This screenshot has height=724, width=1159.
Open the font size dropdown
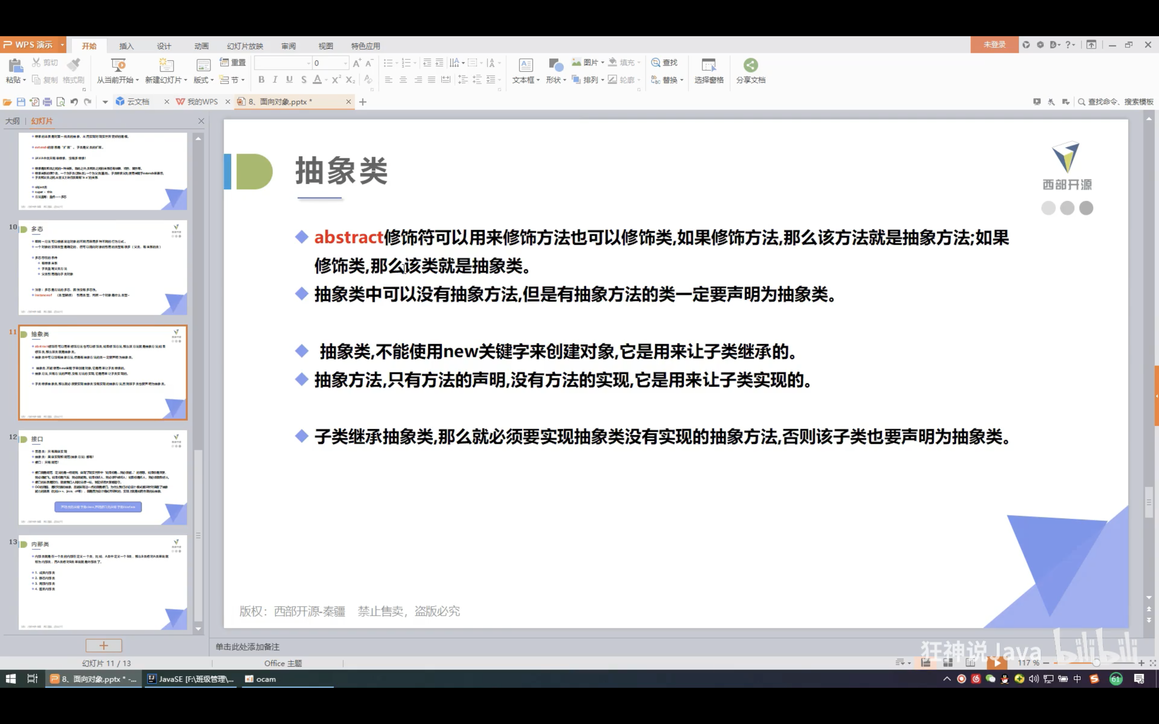345,63
